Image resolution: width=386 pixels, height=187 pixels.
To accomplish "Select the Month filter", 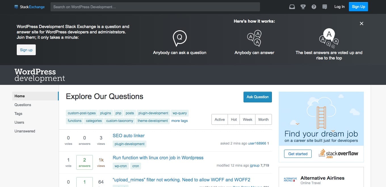I will pos(263,119).
